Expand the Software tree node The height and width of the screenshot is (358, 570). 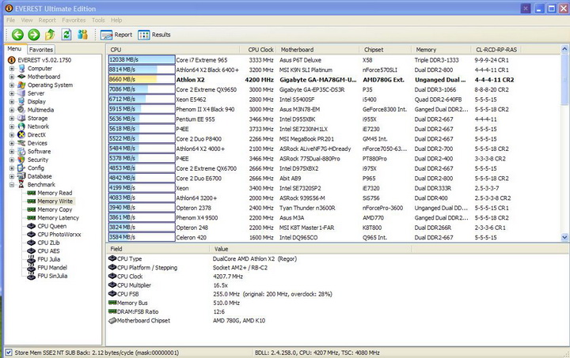(x=12, y=151)
